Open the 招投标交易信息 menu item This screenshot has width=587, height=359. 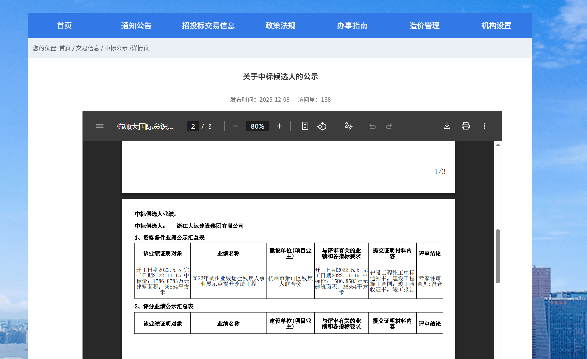pyautogui.click(x=208, y=26)
